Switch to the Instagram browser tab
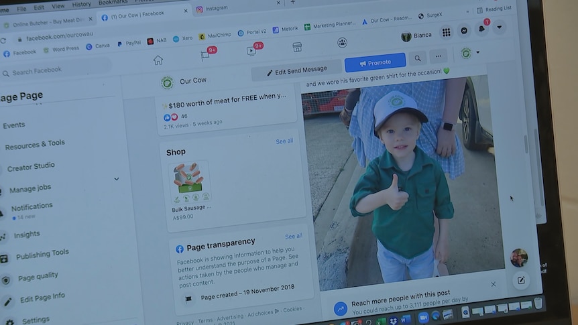The height and width of the screenshot is (325, 578). [217, 8]
